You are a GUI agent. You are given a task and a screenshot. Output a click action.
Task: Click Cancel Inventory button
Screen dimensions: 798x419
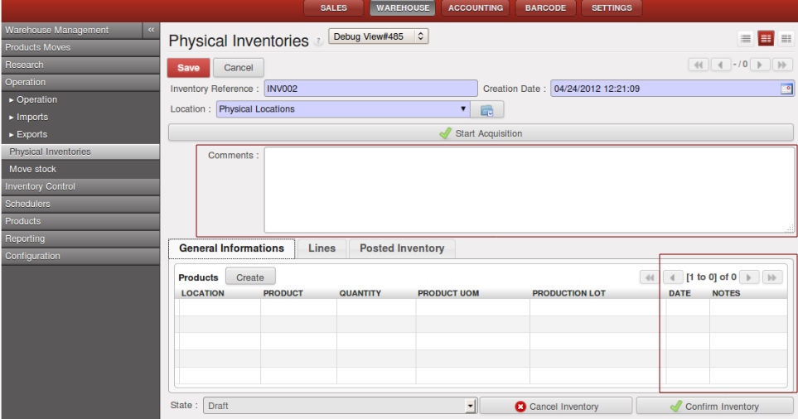(556, 407)
